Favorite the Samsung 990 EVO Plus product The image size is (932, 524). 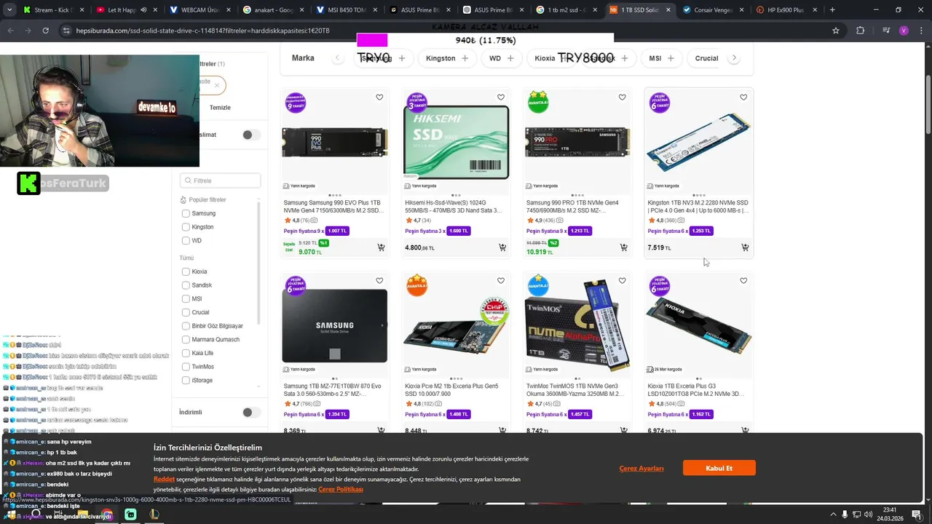379,98
